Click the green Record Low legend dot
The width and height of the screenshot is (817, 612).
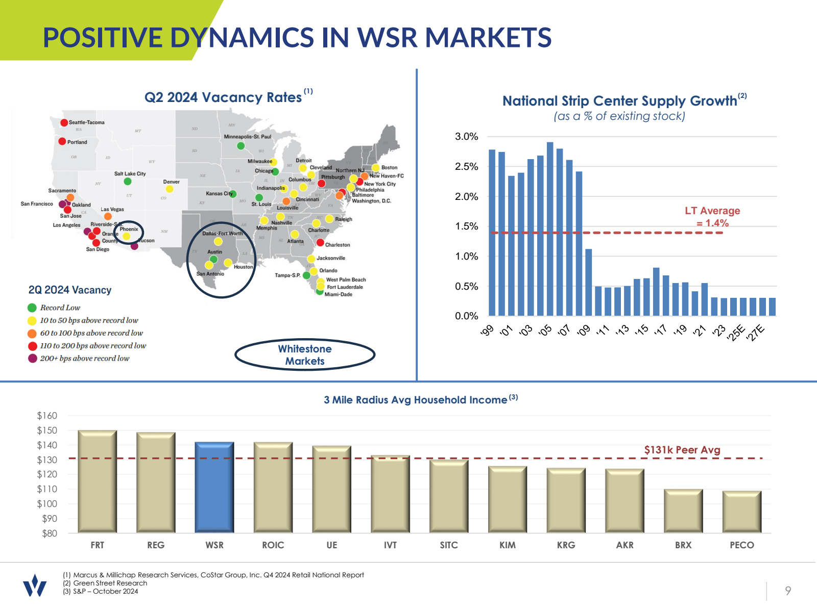32,308
